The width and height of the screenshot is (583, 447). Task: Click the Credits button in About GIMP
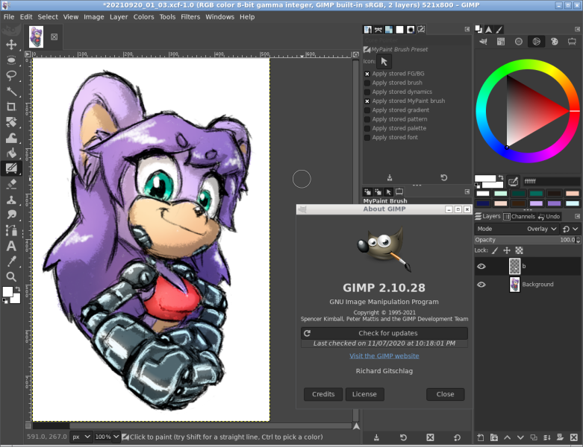323,394
